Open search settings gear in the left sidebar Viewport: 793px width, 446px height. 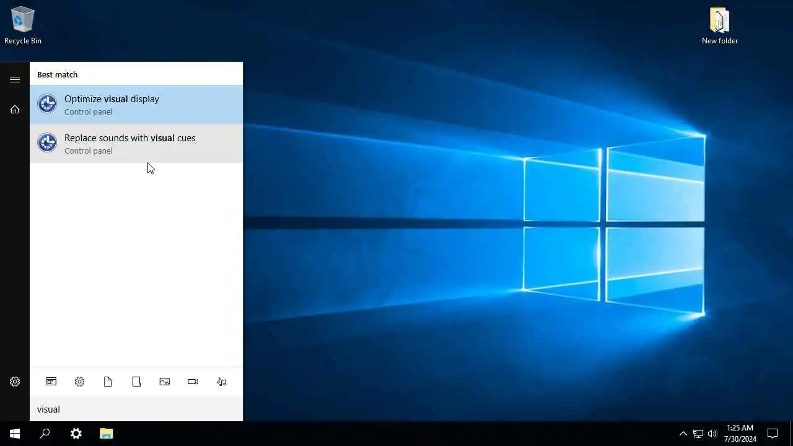click(x=15, y=382)
